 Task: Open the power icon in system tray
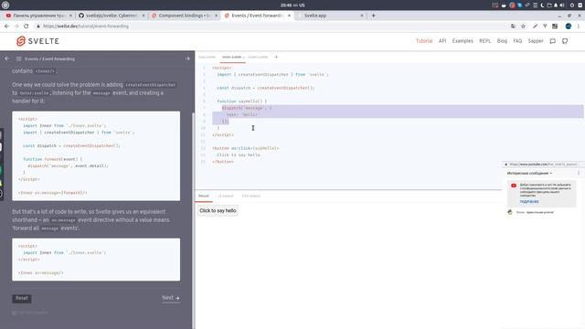point(571,5)
